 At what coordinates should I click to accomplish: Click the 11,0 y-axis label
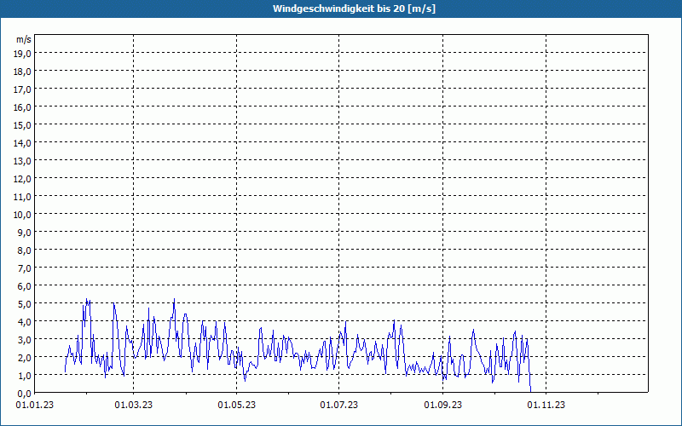click(x=22, y=197)
